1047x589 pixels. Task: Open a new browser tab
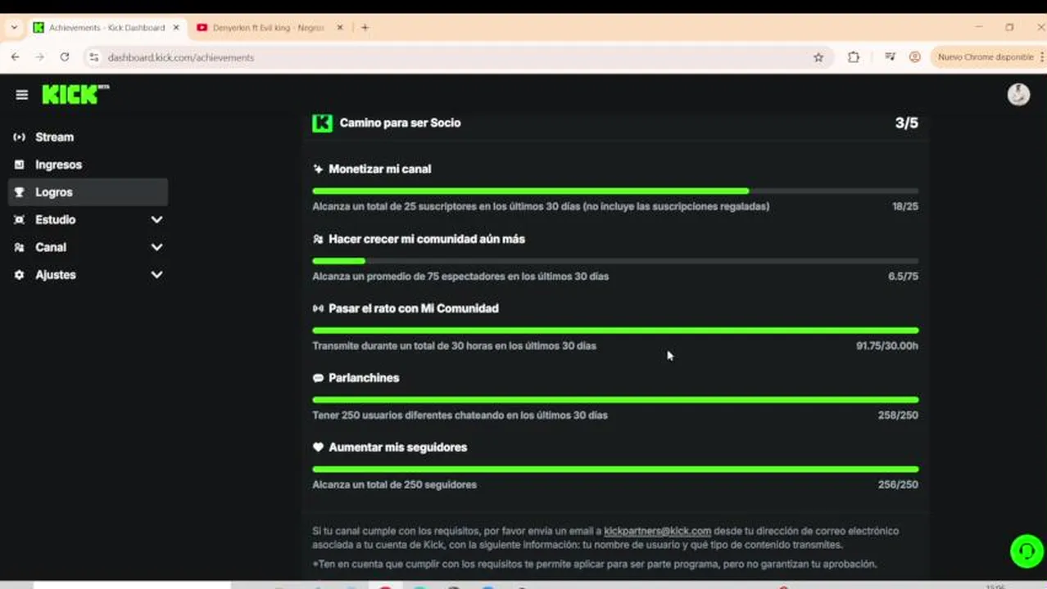point(365,27)
